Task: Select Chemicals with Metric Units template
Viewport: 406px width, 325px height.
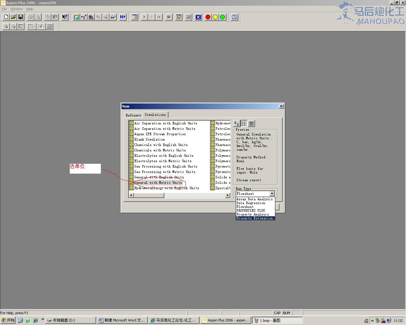Action: point(157,150)
